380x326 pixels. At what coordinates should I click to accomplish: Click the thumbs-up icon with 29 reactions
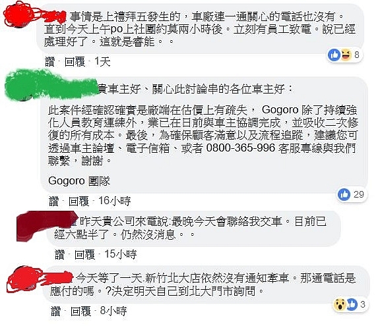[344, 194]
